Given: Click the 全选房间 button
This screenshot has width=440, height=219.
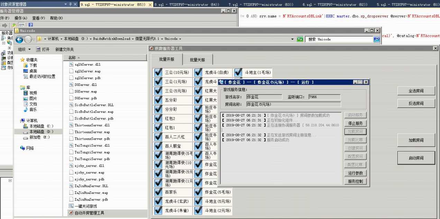Looking at the screenshot, I should pos(416,91).
